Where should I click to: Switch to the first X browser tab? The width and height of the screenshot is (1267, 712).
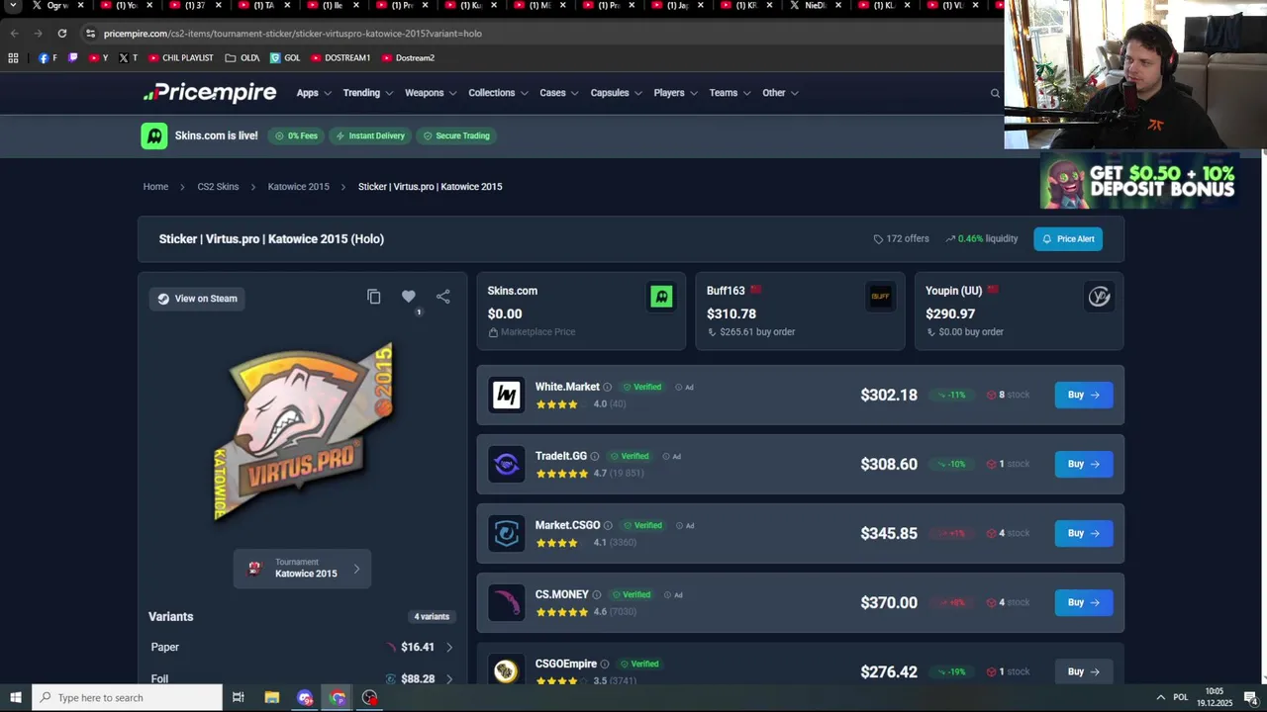tap(57, 6)
